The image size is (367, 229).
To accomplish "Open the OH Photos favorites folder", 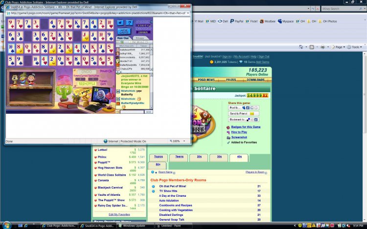I will pos(327,21).
